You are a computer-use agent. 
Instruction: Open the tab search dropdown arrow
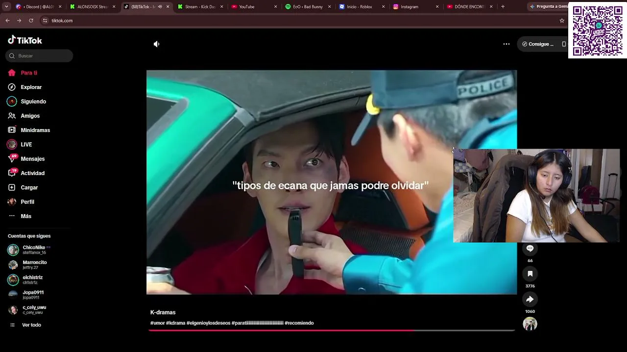tap(6, 7)
